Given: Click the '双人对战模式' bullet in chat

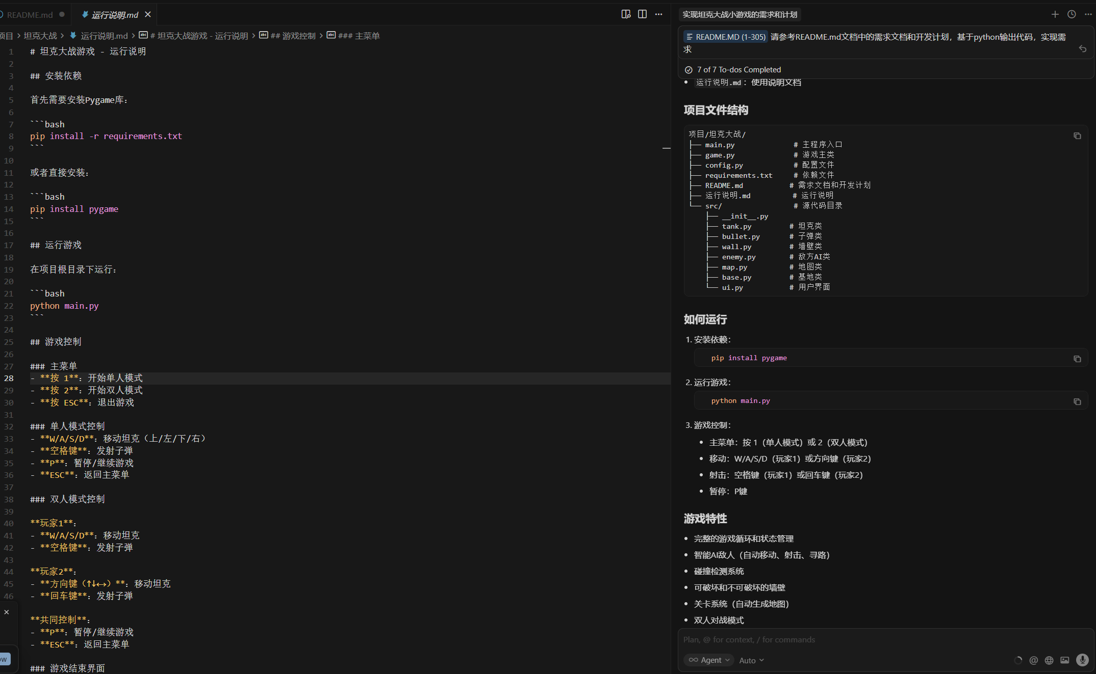Looking at the screenshot, I should (x=719, y=620).
